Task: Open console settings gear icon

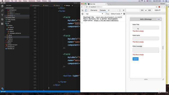Action: (x=124, y=14)
